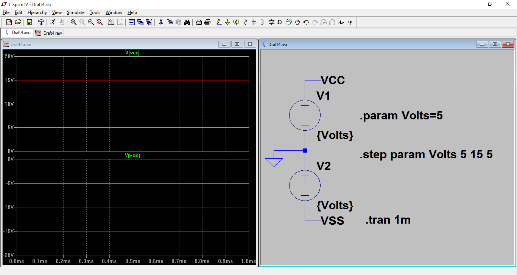Screen dimensions: 517x275
Task: Open the View menu
Action: point(57,12)
